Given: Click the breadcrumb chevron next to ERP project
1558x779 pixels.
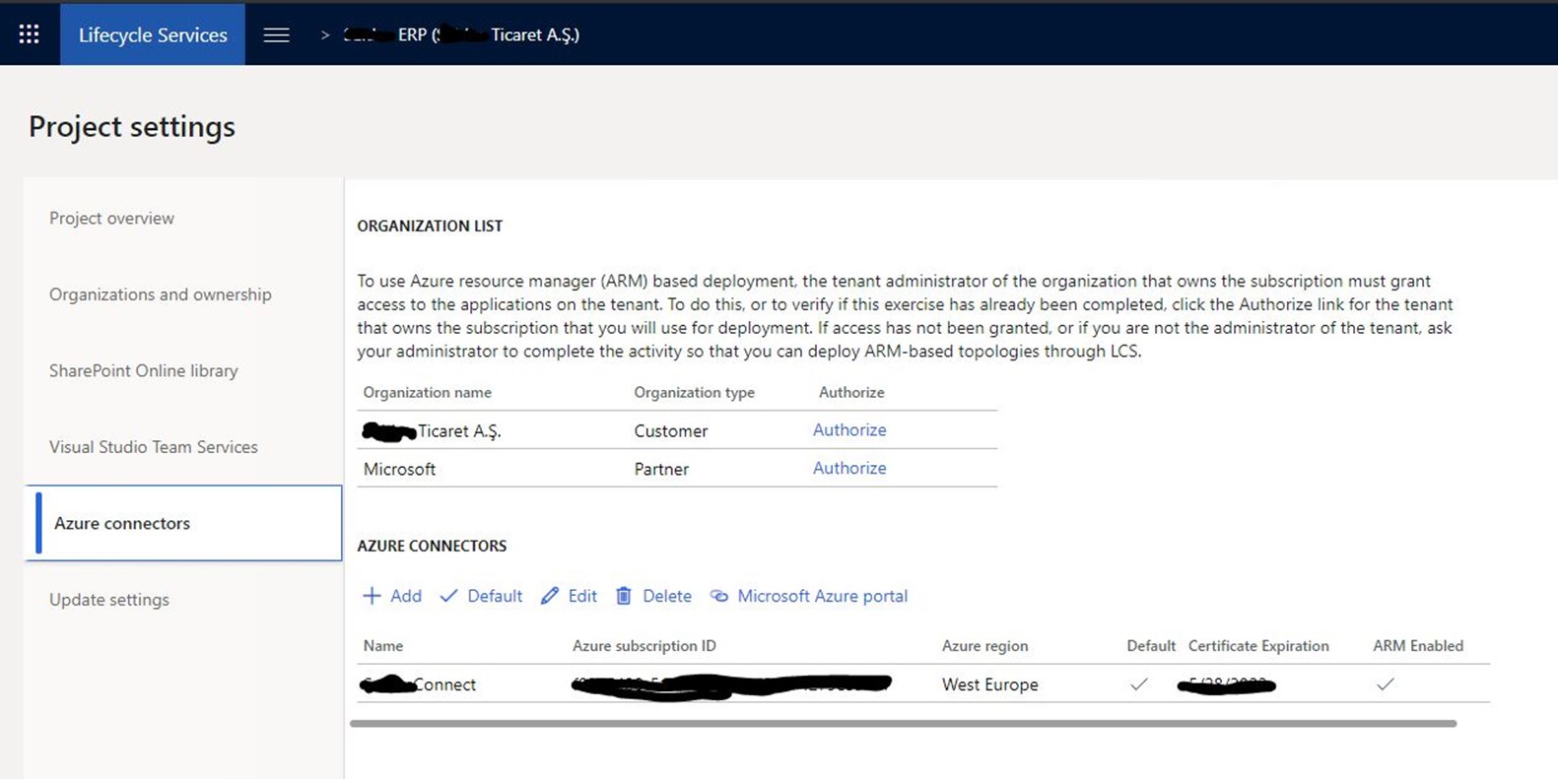Looking at the screenshot, I should (x=324, y=35).
